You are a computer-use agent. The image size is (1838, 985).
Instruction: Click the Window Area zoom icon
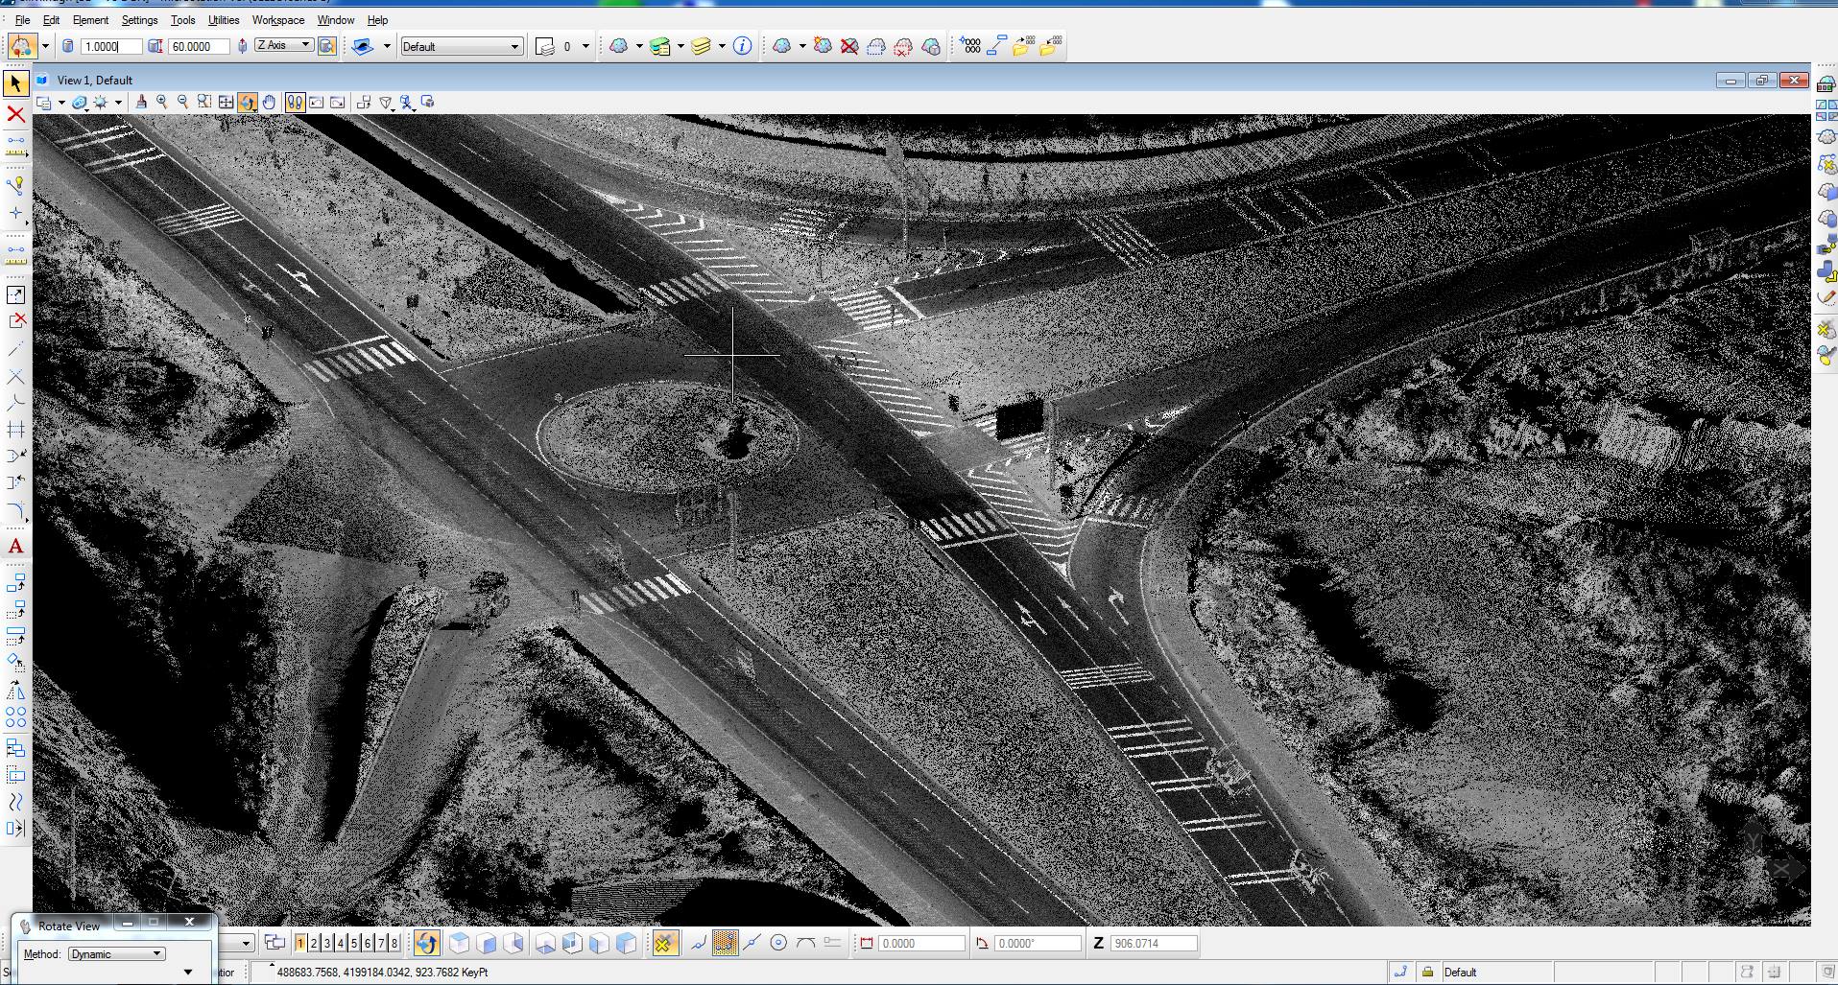[x=204, y=103]
